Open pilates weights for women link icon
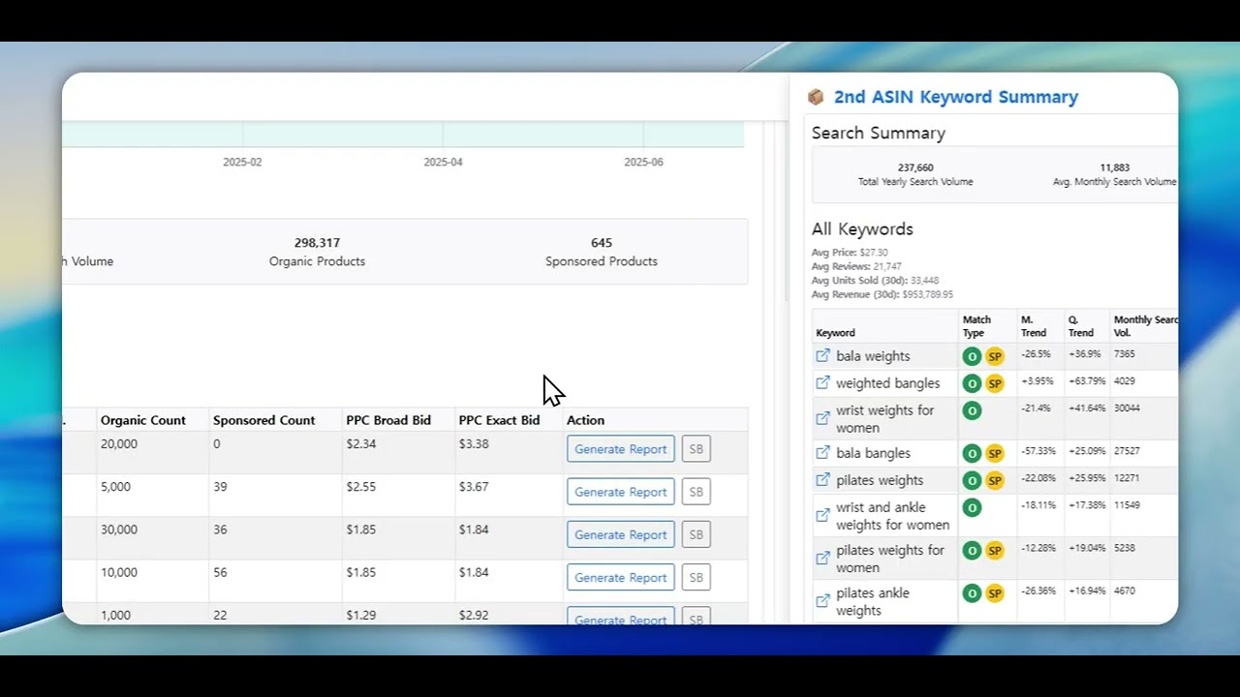 (x=822, y=559)
